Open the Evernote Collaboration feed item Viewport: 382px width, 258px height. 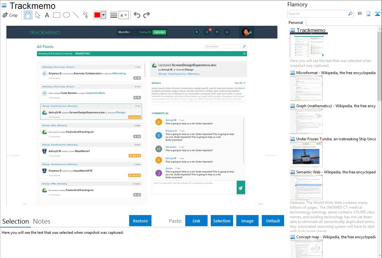pos(91,73)
